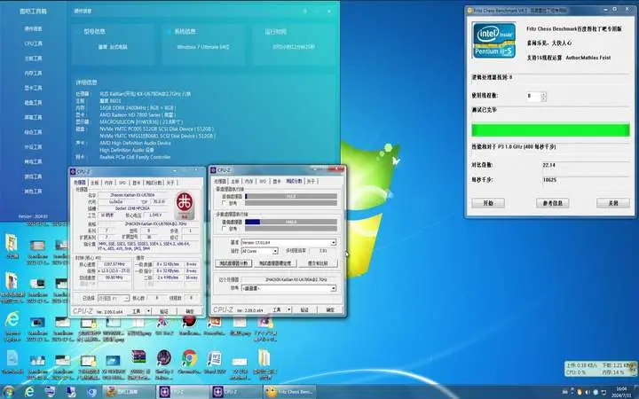Screen dimensions: 639x399
Task: Increase thread count using Fritz stepper up arrow
Action: (x=543, y=95)
